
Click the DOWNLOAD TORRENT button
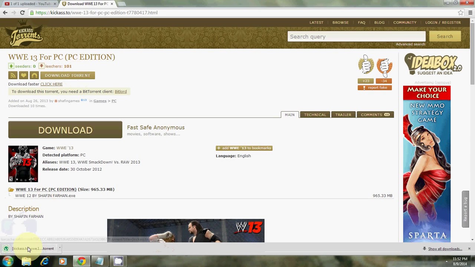tap(68, 75)
